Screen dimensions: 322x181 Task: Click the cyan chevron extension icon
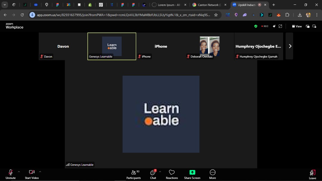pyautogui.click(x=262, y=15)
